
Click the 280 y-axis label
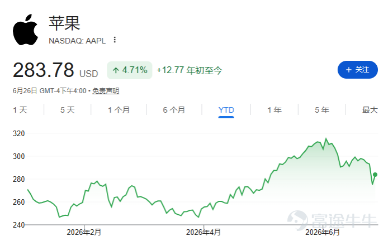19,179
